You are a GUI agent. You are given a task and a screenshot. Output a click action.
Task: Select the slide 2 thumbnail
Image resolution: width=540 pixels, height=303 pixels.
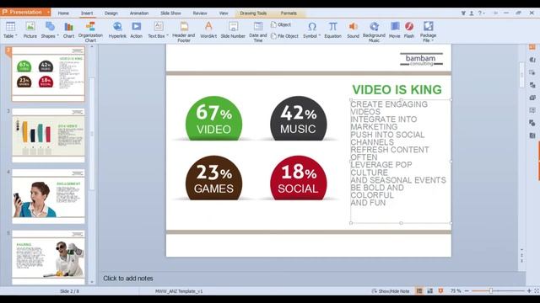pyautogui.click(x=48, y=74)
